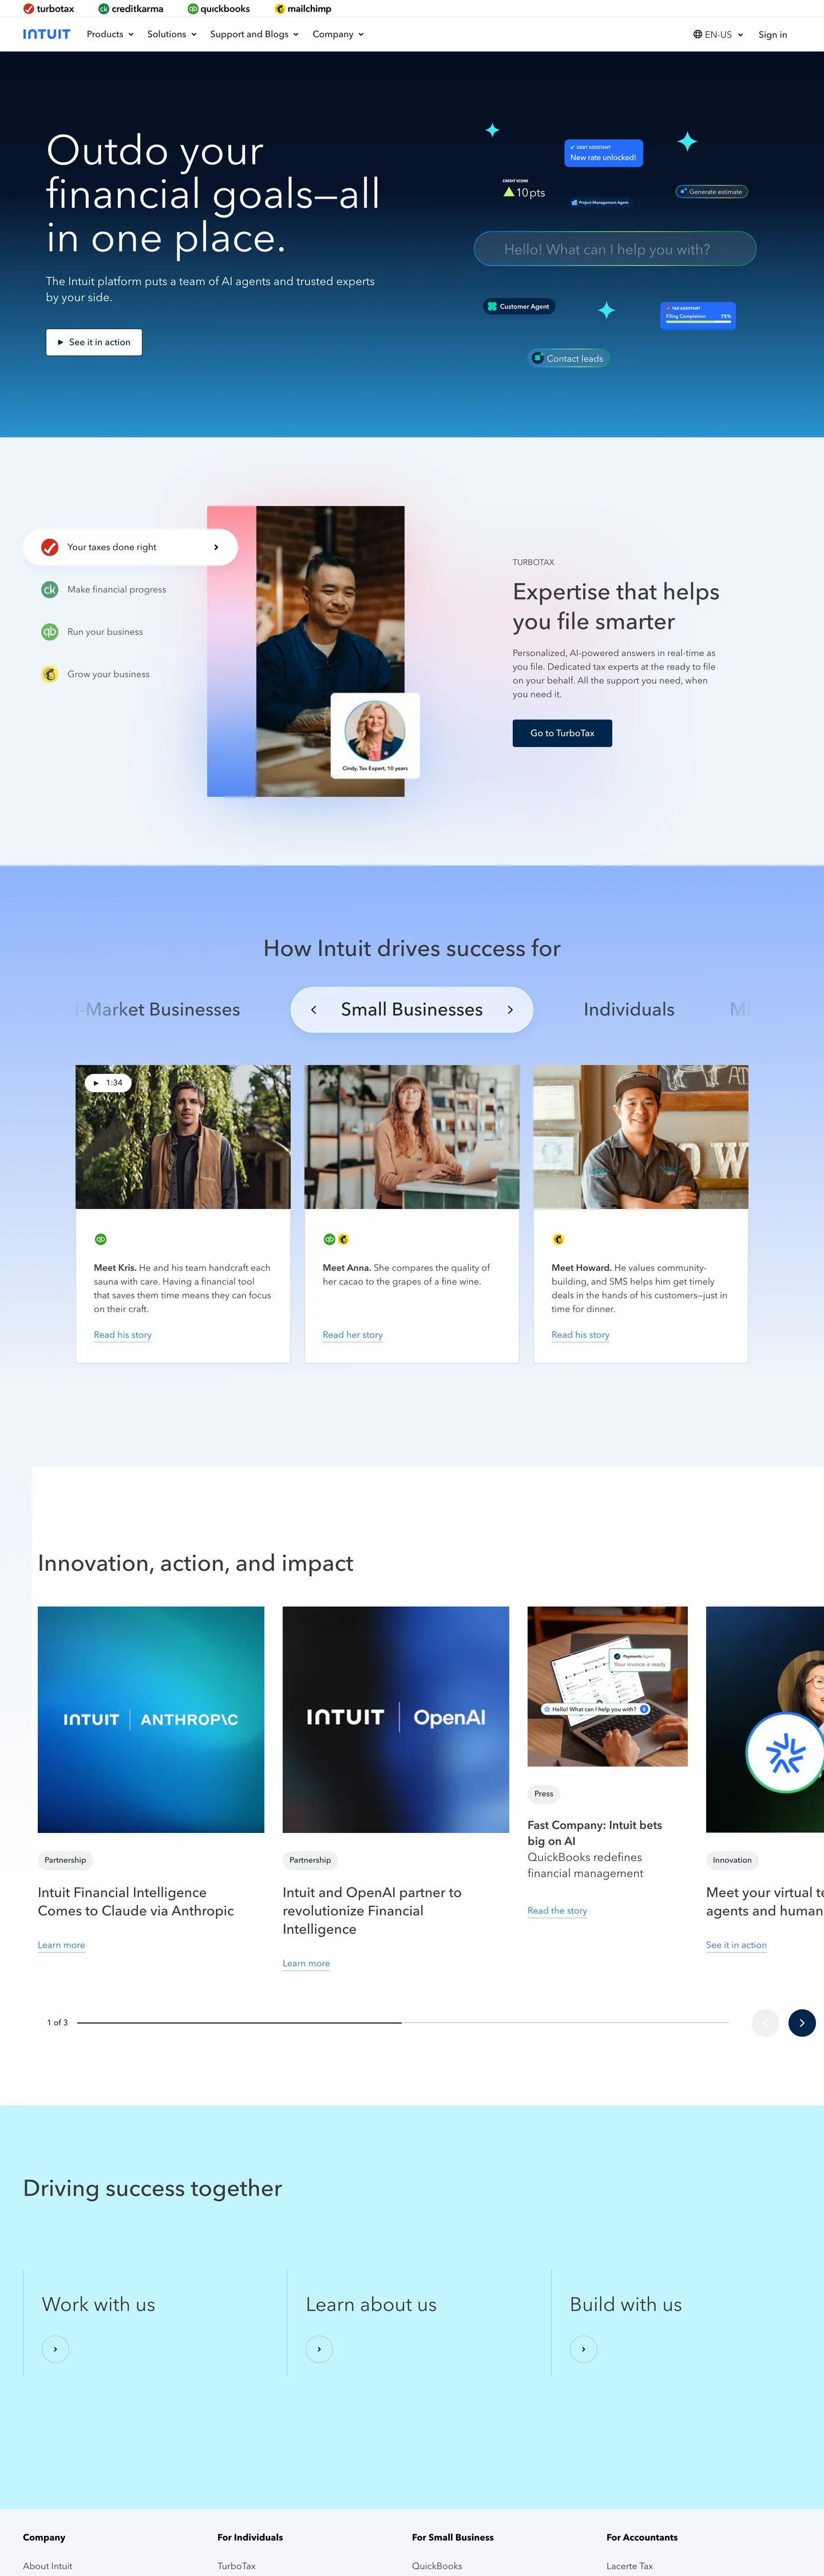Click the carousel progress bar
Screen dimensions: 824x2576
[403, 2022]
